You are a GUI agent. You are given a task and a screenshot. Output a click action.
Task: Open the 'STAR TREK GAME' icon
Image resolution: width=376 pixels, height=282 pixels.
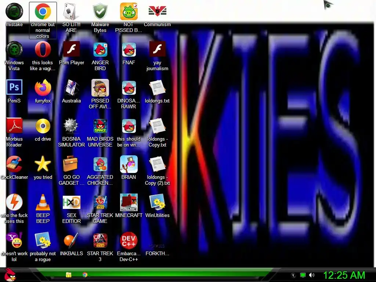[100, 202]
